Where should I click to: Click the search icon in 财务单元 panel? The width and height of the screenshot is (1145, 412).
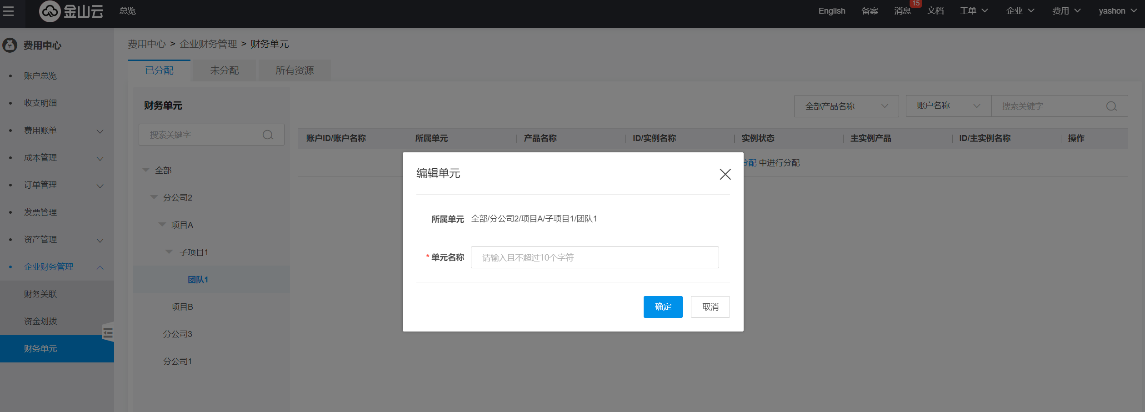[268, 135]
